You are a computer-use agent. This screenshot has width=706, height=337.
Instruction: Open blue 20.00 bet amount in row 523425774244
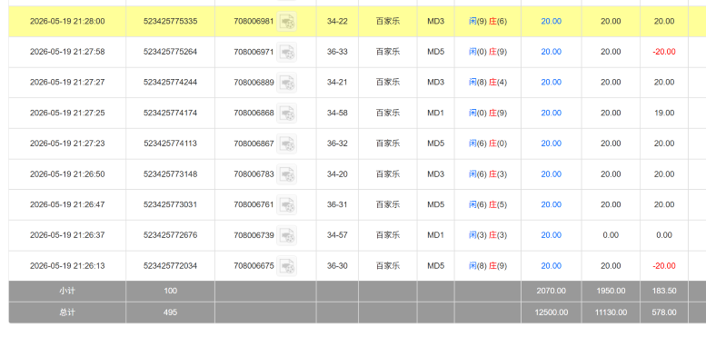552,83
